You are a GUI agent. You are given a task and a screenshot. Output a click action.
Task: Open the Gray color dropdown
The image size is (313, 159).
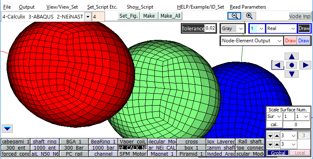coord(232,28)
